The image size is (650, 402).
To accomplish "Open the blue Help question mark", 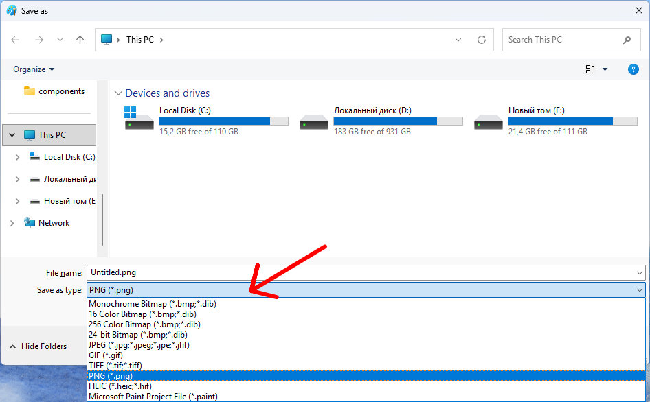I will coord(633,69).
